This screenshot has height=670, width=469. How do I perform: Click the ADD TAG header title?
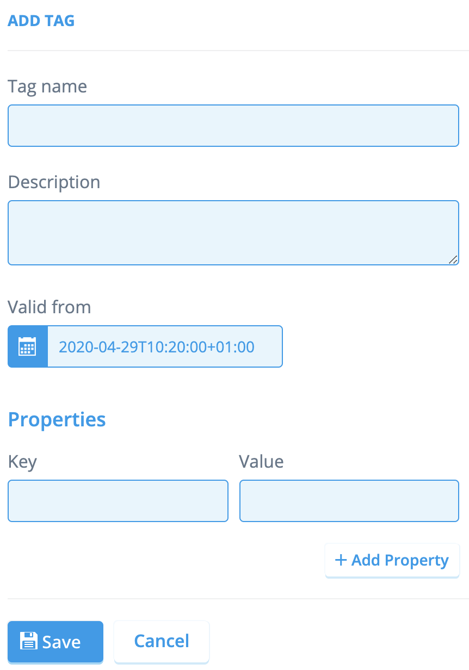point(41,21)
